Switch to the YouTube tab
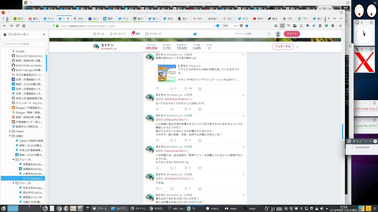This screenshot has width=378, height=212. (258, 18)
